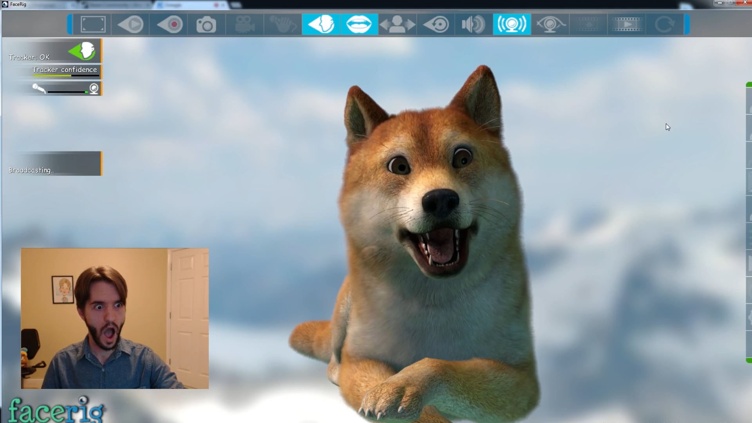Click the reset tracking calibrate icon
The width and height of the screenshot is (752, 423).
[436, 24]
